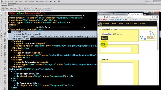This screenshot has height=90, width=161.
Task: Open the Site menu
Action: (x=37, y=1)
